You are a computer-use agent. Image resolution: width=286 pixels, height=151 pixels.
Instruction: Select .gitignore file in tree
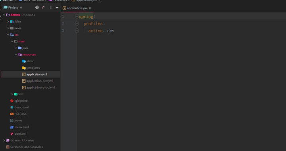pyautogui.click(x=21, y=101)
